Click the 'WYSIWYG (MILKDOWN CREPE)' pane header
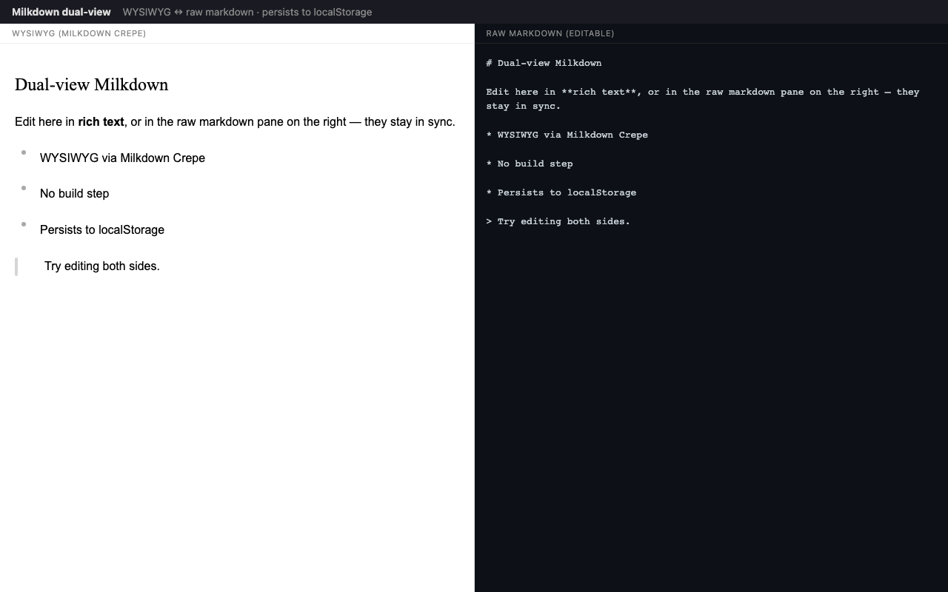Viewport: 948px width, 592px height. (x=79, y=33)
